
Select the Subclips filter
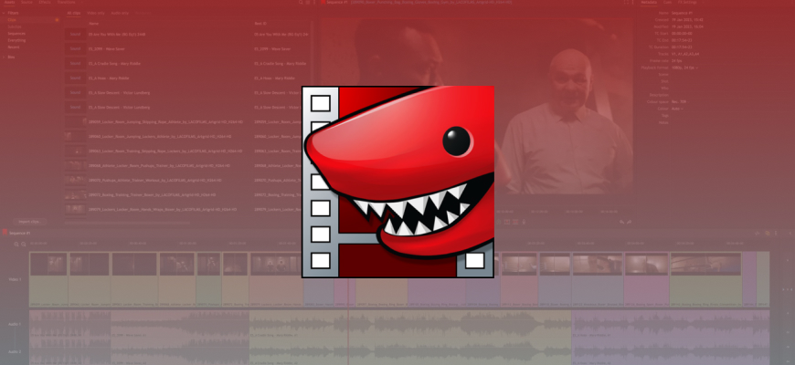[15, 26]
